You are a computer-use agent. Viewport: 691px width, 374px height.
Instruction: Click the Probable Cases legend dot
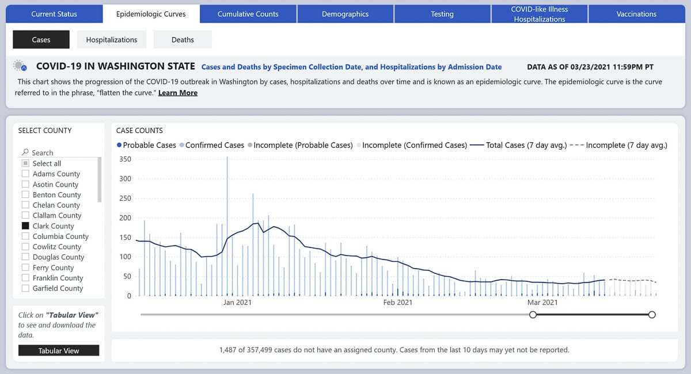coord(119,146)
